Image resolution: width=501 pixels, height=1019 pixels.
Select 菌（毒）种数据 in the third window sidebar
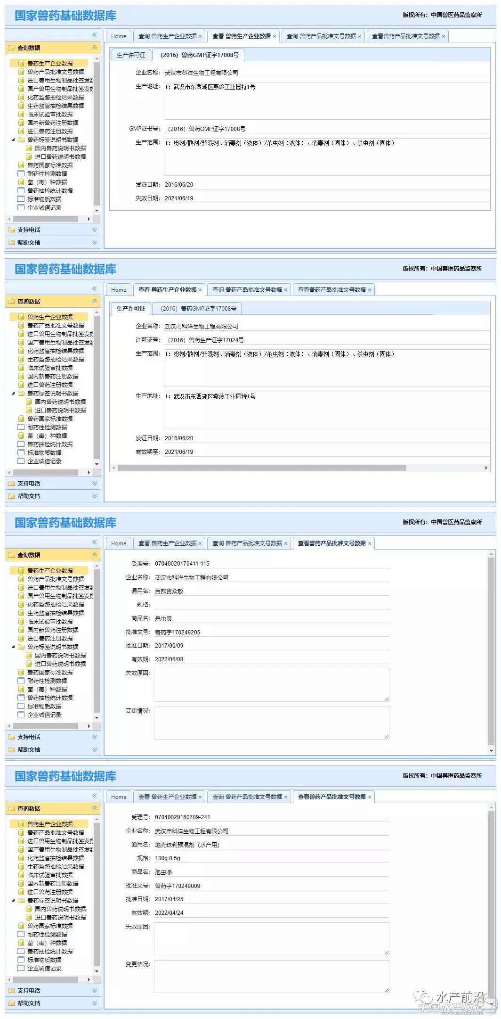(47, 690)
